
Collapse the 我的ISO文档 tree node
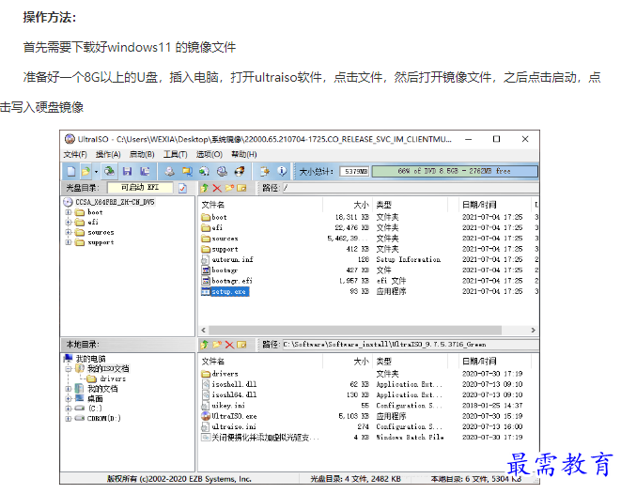click(69, 368)
